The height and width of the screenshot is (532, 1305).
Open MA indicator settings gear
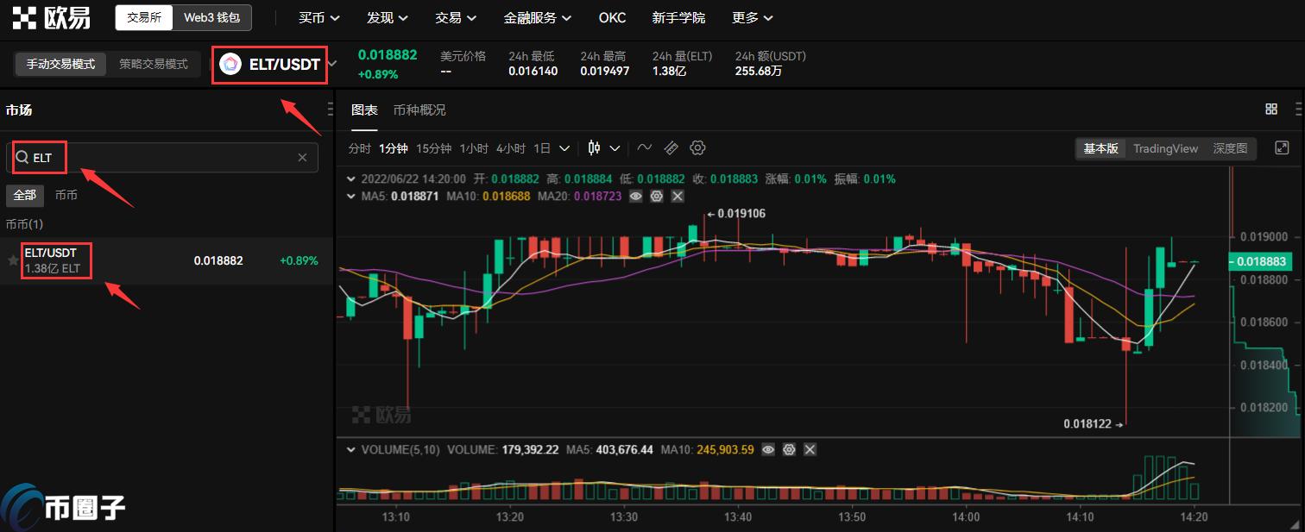[657, 197]
